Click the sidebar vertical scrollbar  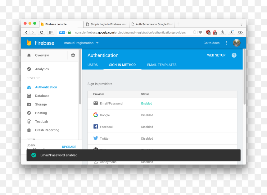(x=80, y=77)
